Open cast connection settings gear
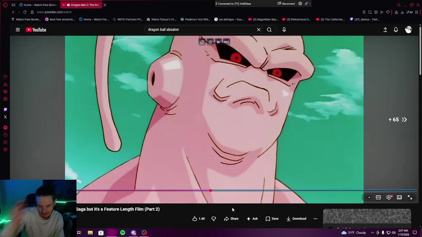 tap(300, 4)
